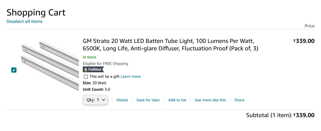
Task: Click Eligible for FREE Shipping text
Action: (x=105, y=64)
